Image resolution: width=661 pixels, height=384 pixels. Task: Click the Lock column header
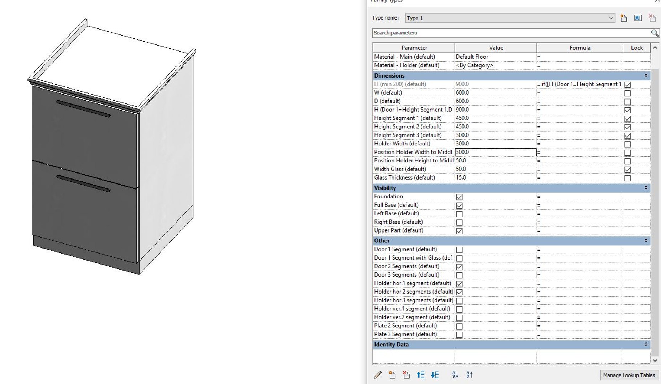637,48
